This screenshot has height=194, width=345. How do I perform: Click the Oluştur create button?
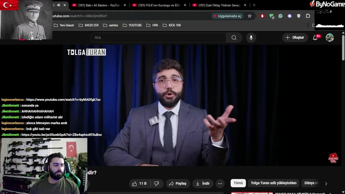coord(295,37)
